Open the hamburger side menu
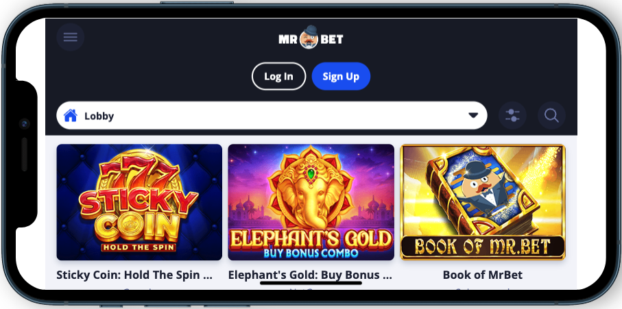Viewport: 622px width, 309px height. click(70, 37)
